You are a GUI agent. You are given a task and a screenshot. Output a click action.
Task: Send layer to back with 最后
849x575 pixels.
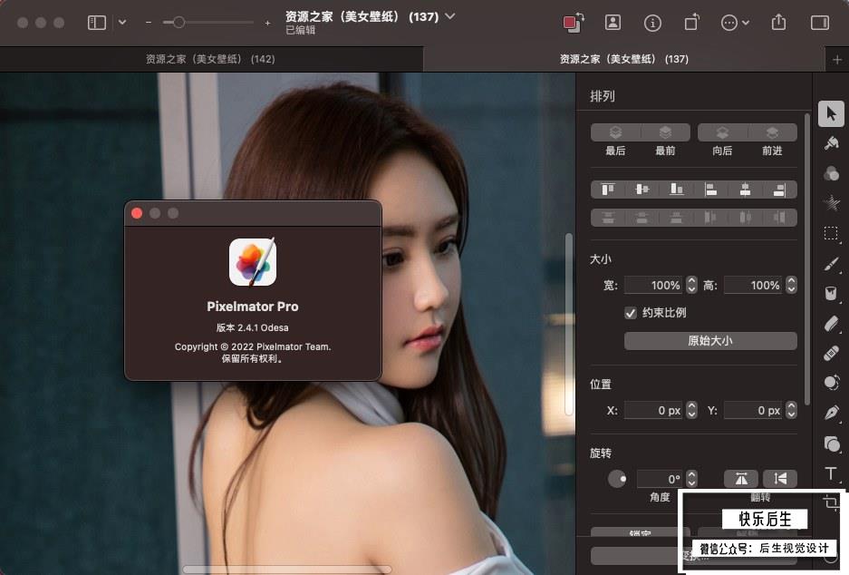coord(615,132)
